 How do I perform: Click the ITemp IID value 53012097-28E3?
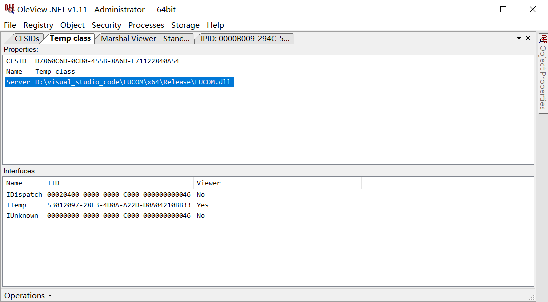click(119, 205)
